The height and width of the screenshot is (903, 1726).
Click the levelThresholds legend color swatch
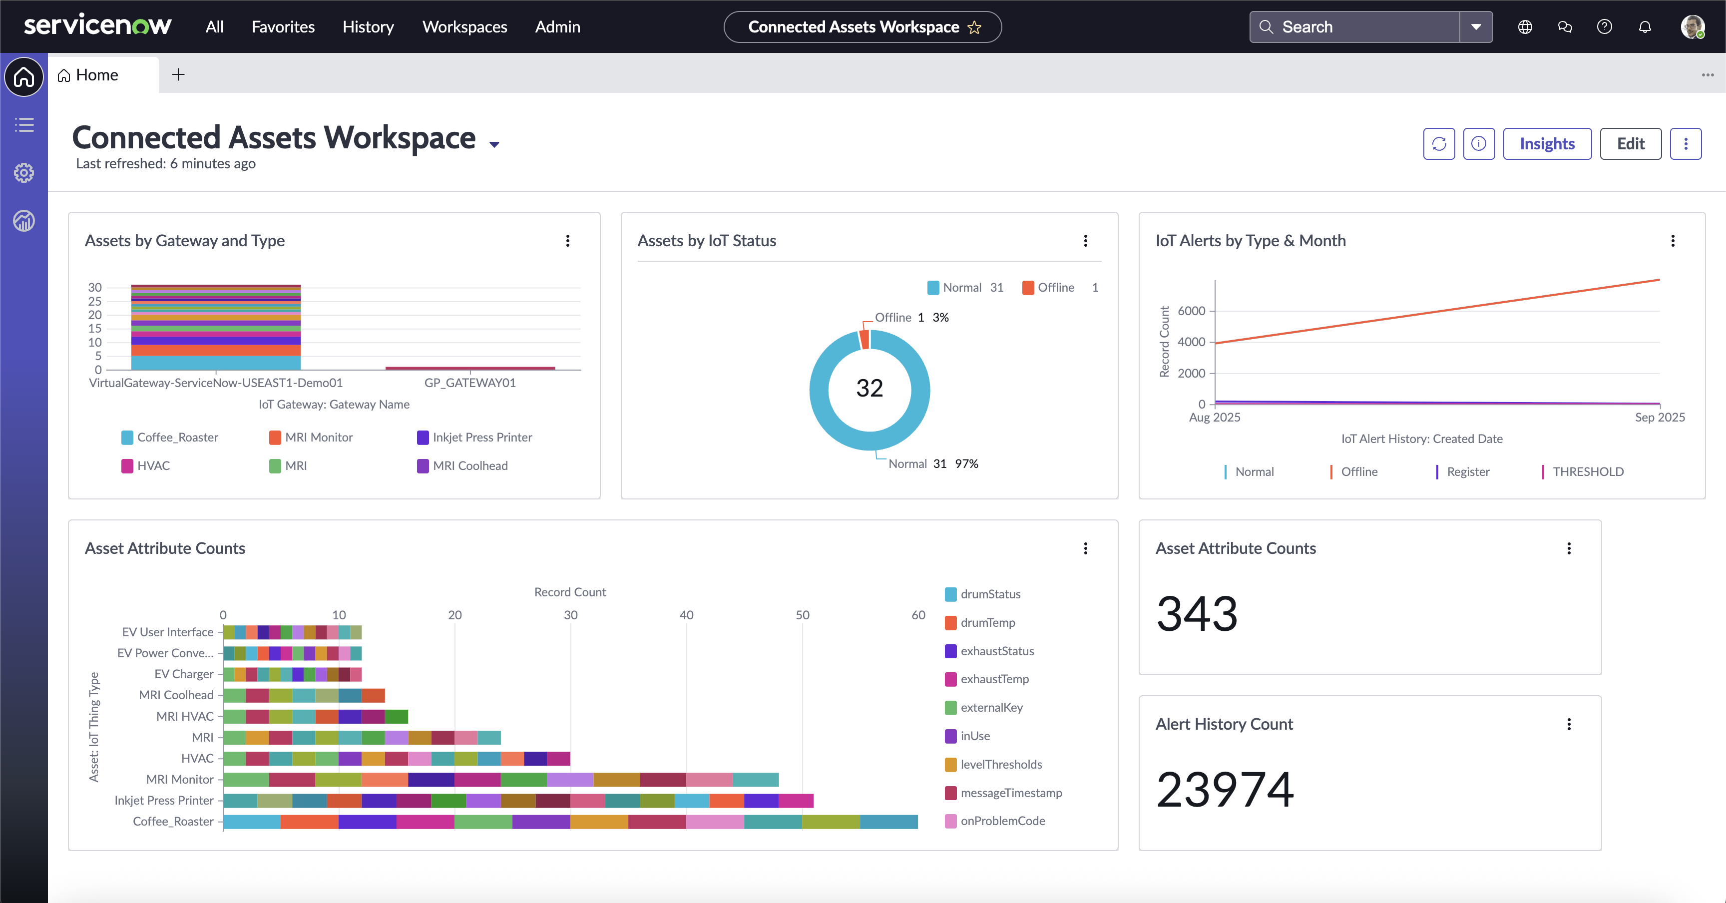pyautogui.click(x=950, y=764)
